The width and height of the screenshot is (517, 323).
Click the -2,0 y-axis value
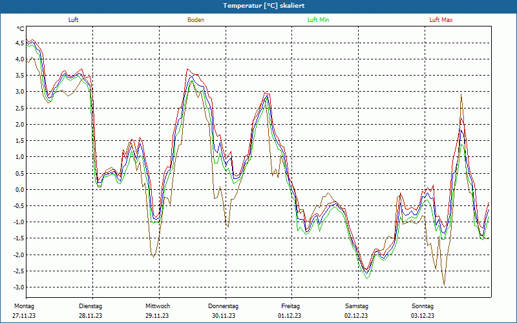click(19, 255)
